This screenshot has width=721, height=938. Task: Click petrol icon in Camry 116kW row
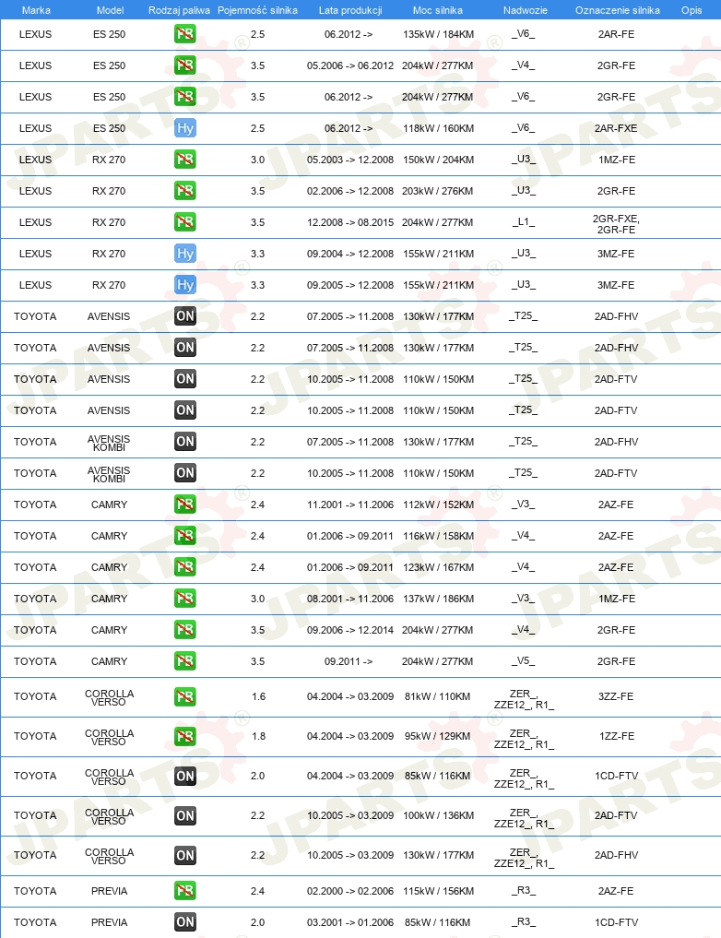(x=184, y=535)
